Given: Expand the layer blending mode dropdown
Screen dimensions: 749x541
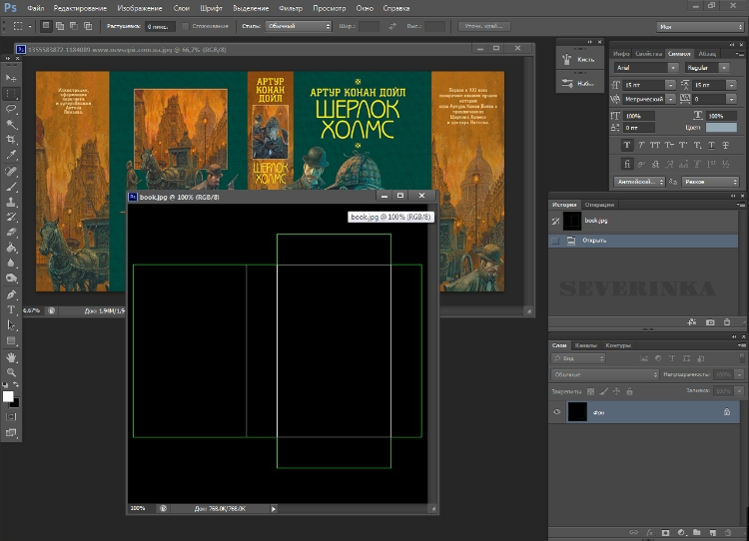Looking at the screenshot, I should (x=604, y=374).
